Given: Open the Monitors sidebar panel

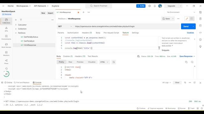Looking at the screenshot, I should click(x=6, y=54).
